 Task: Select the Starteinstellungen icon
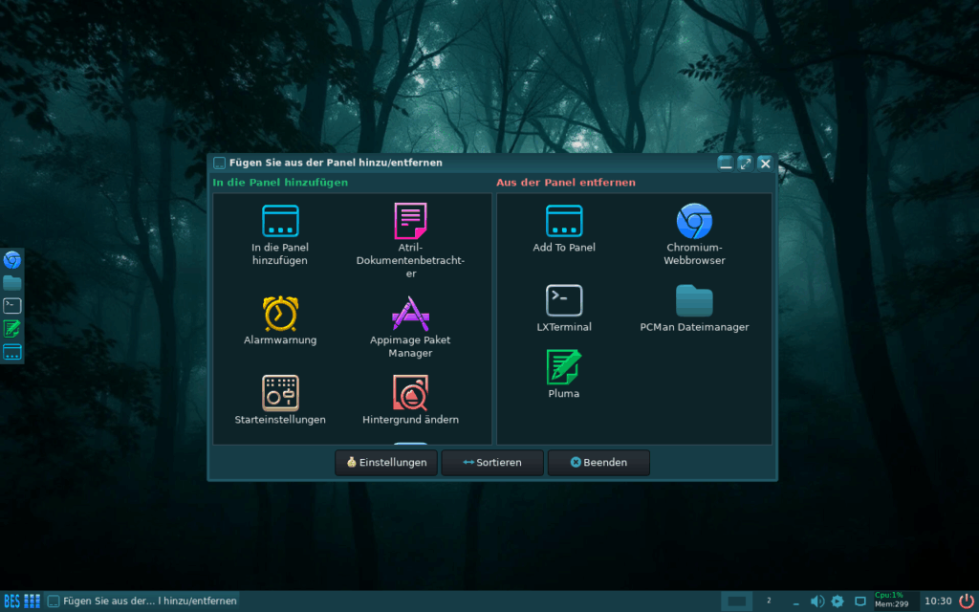click(x=280, y=393)
